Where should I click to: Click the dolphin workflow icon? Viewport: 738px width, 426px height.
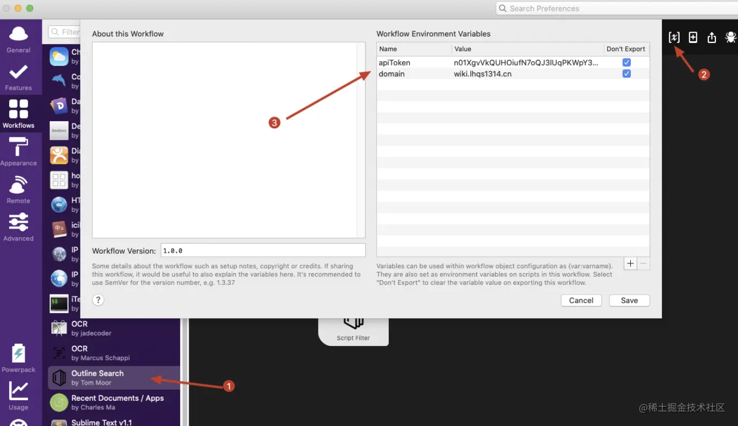coord(59,81)
